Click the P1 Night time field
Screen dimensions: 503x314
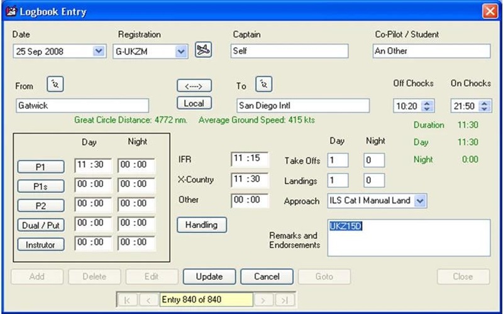(x=136, y=166)
